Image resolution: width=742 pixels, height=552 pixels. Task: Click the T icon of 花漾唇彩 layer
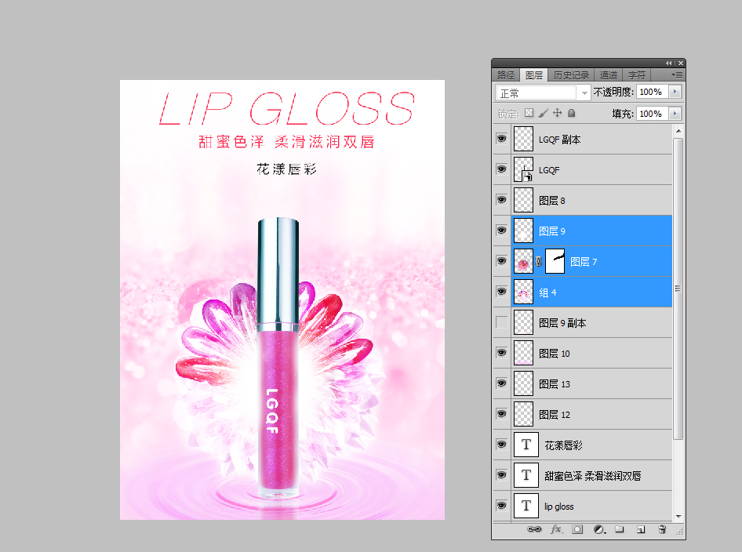point(526,445)
